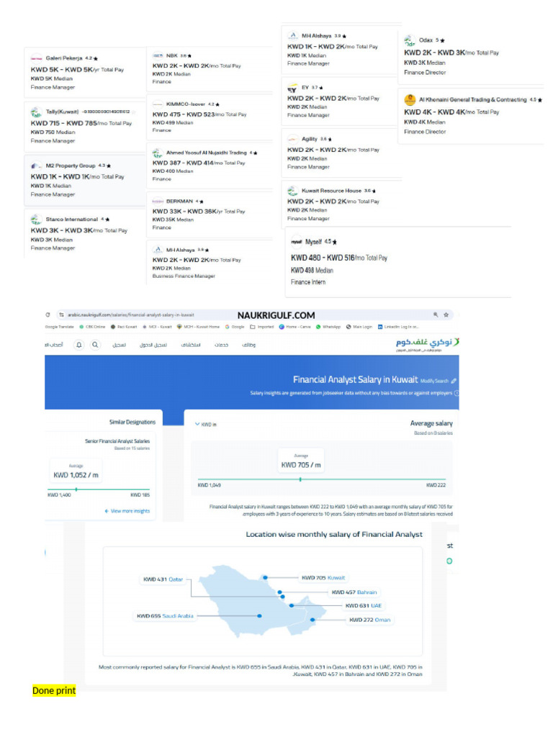Click the marker on Senior Financial Analyst salary slider
The width and height of the screenshot is (553, 737).
pyautogui.click(x=76, y=489)
